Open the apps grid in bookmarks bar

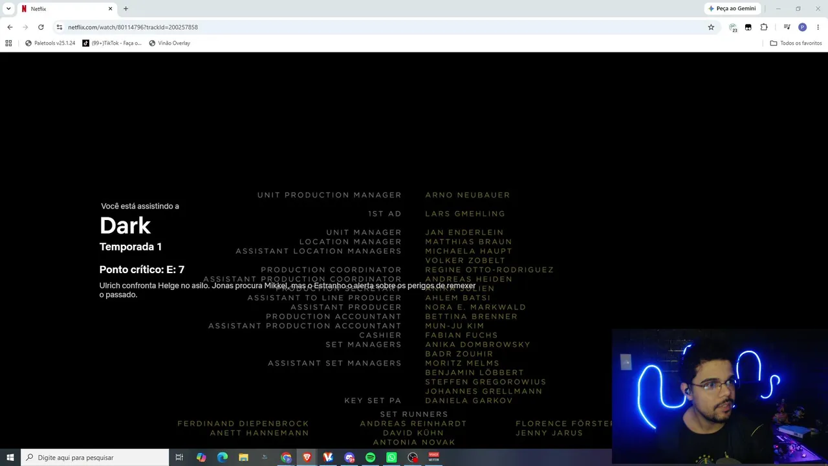[8, 43]
